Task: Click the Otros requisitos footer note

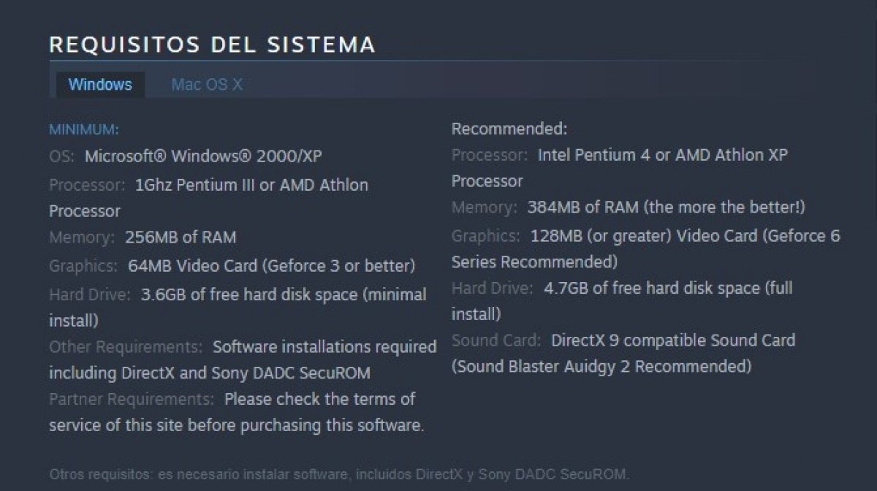Action: [x=339, y=473]
